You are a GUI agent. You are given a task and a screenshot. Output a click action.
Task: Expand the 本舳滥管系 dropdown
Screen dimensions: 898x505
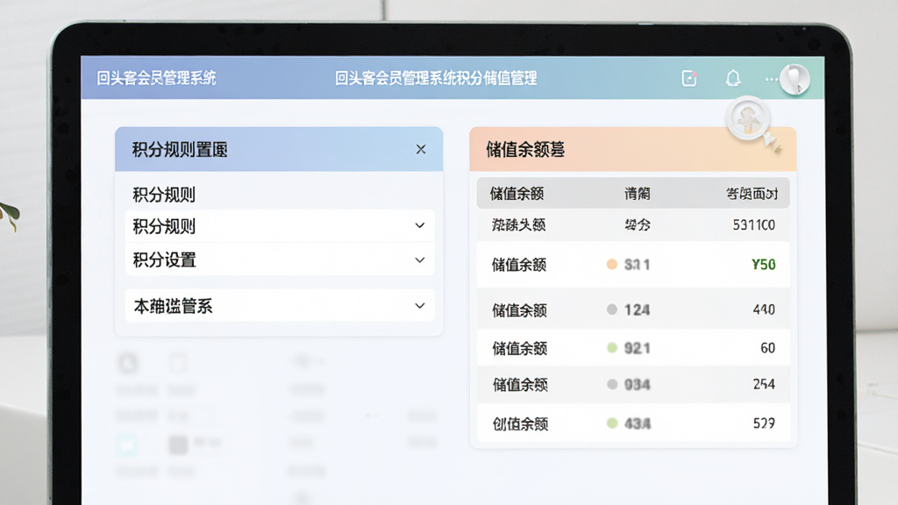click(x=280, y=306)
